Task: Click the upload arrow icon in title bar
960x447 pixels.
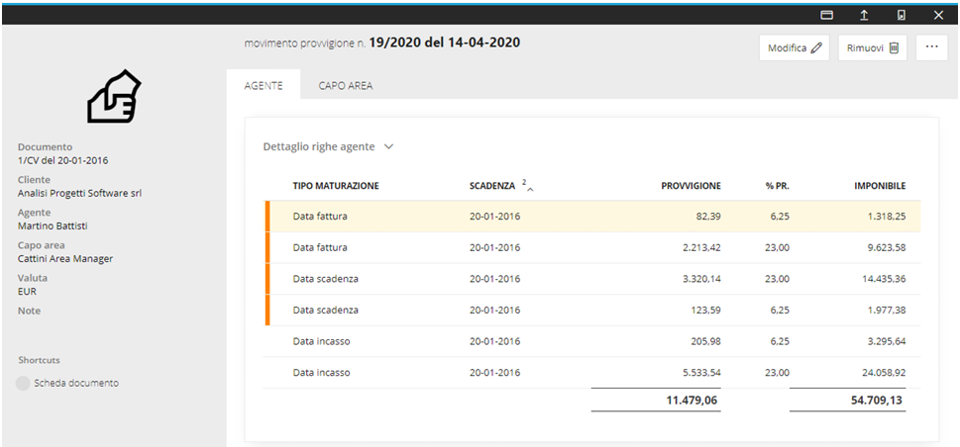Action: click(864, 15)
